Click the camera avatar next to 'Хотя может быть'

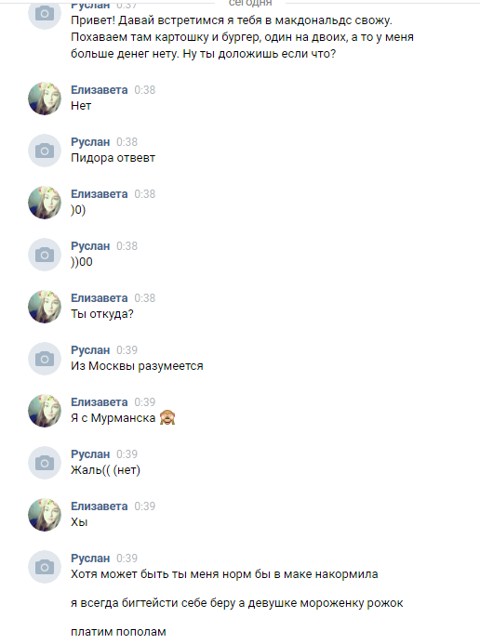(x=45, y=567)
